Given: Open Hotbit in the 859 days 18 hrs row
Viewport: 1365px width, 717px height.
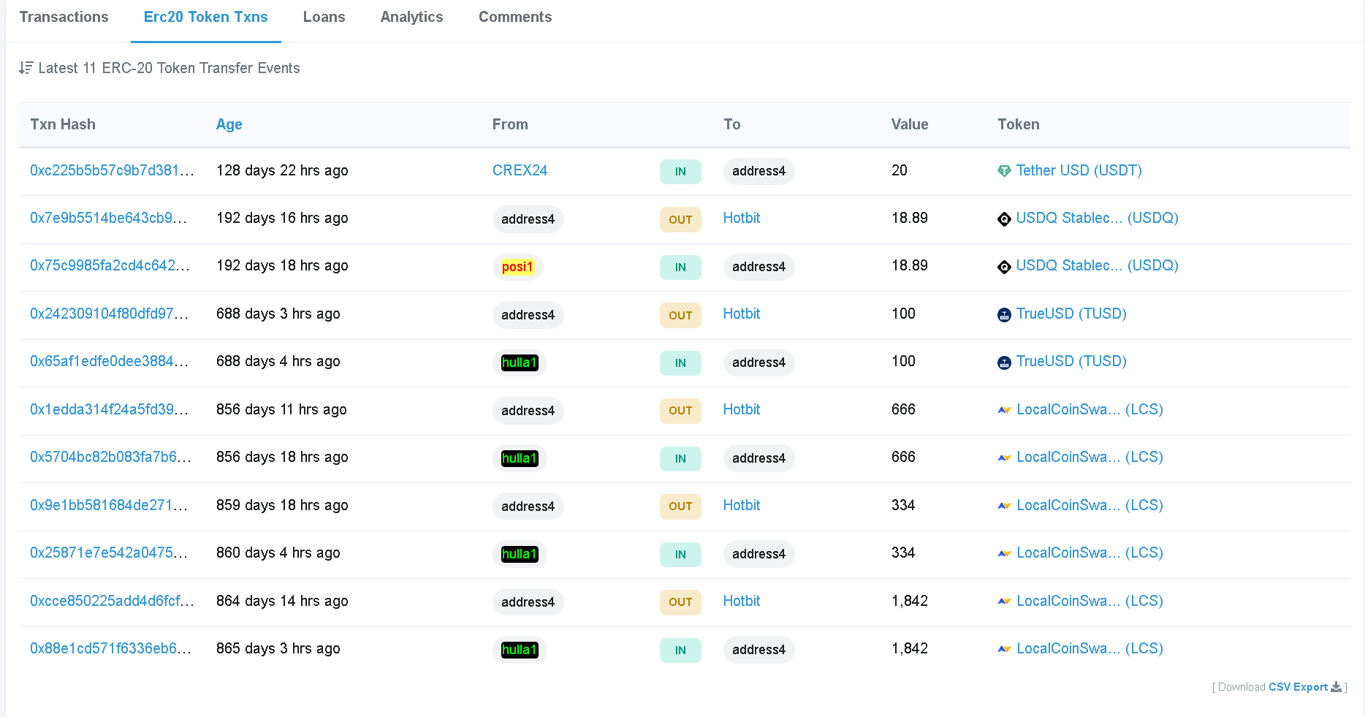Looking at the screenshot, I should click(742, 505).
